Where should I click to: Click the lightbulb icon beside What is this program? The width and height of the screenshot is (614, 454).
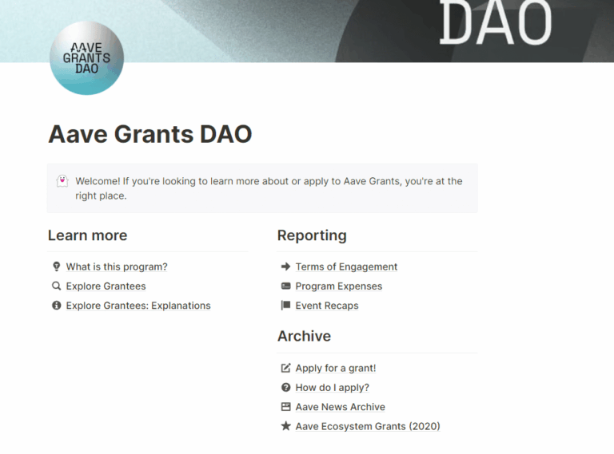[56, 266]
